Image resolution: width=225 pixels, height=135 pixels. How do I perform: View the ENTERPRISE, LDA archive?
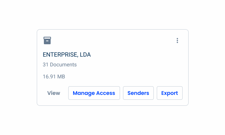coord(54,93)
